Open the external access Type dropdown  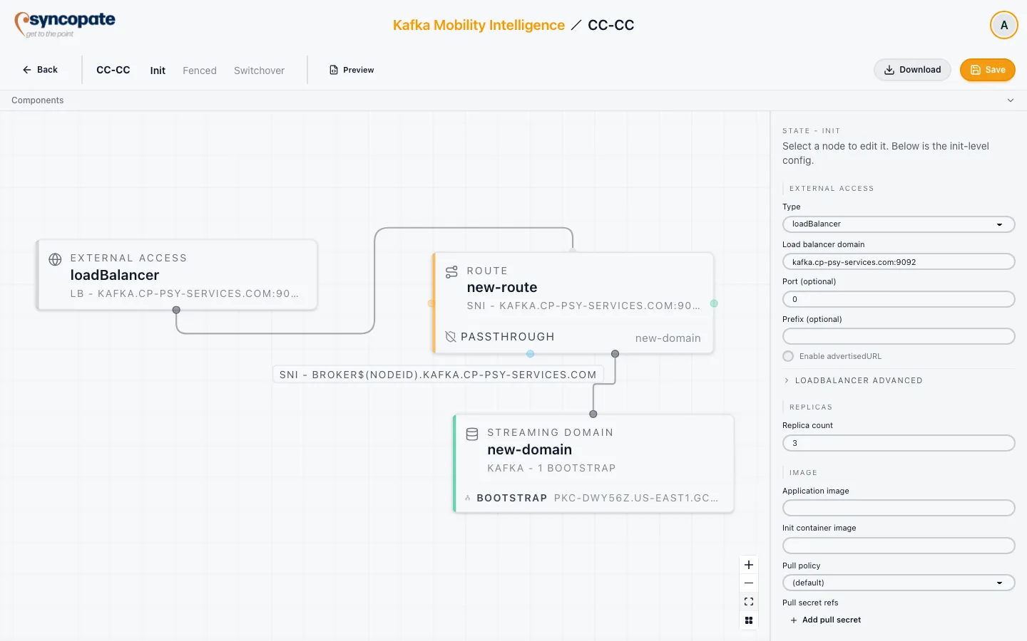pyautogui.click(x=899, y=224)
